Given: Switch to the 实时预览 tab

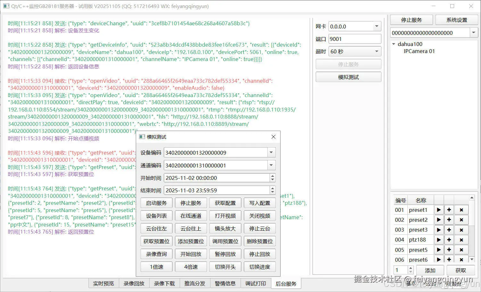Looking at the screenshot, I should pos(103,283).
